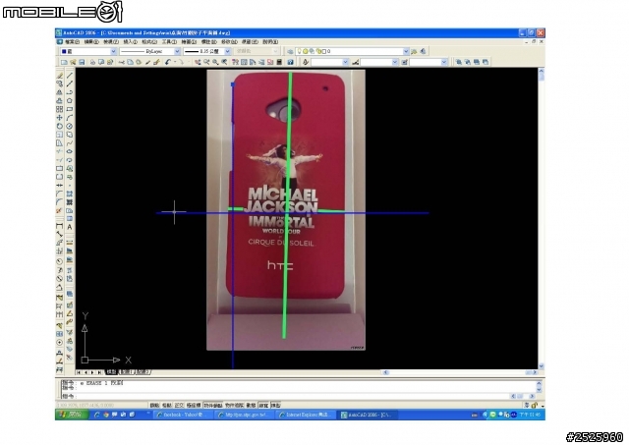Click the Windows Start button
The image size is (629, 445).
click(72, 415)
